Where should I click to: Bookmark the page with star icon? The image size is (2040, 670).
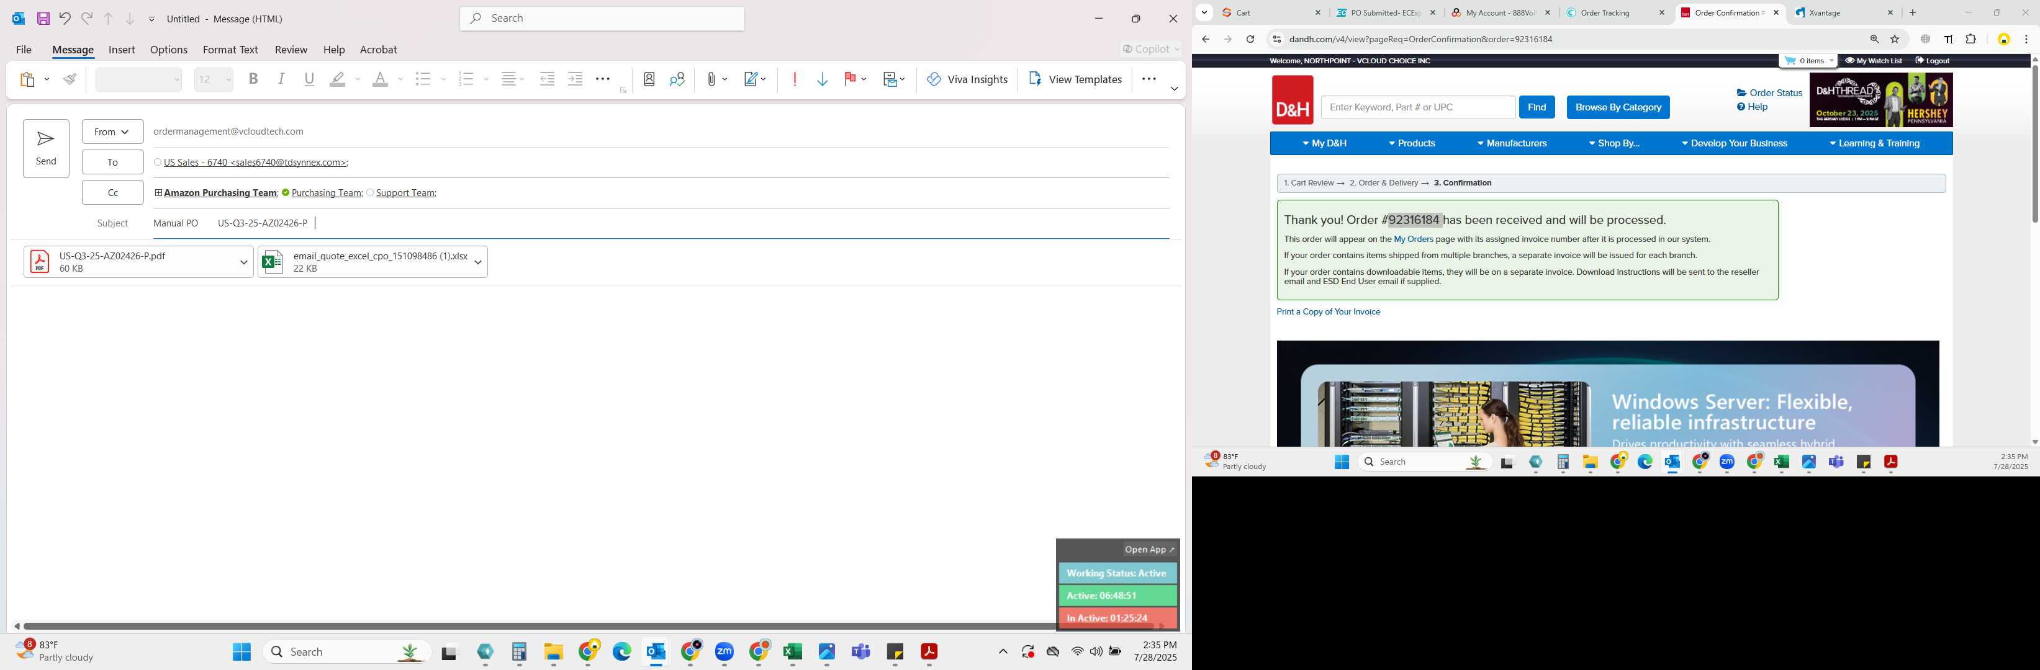1895,38
